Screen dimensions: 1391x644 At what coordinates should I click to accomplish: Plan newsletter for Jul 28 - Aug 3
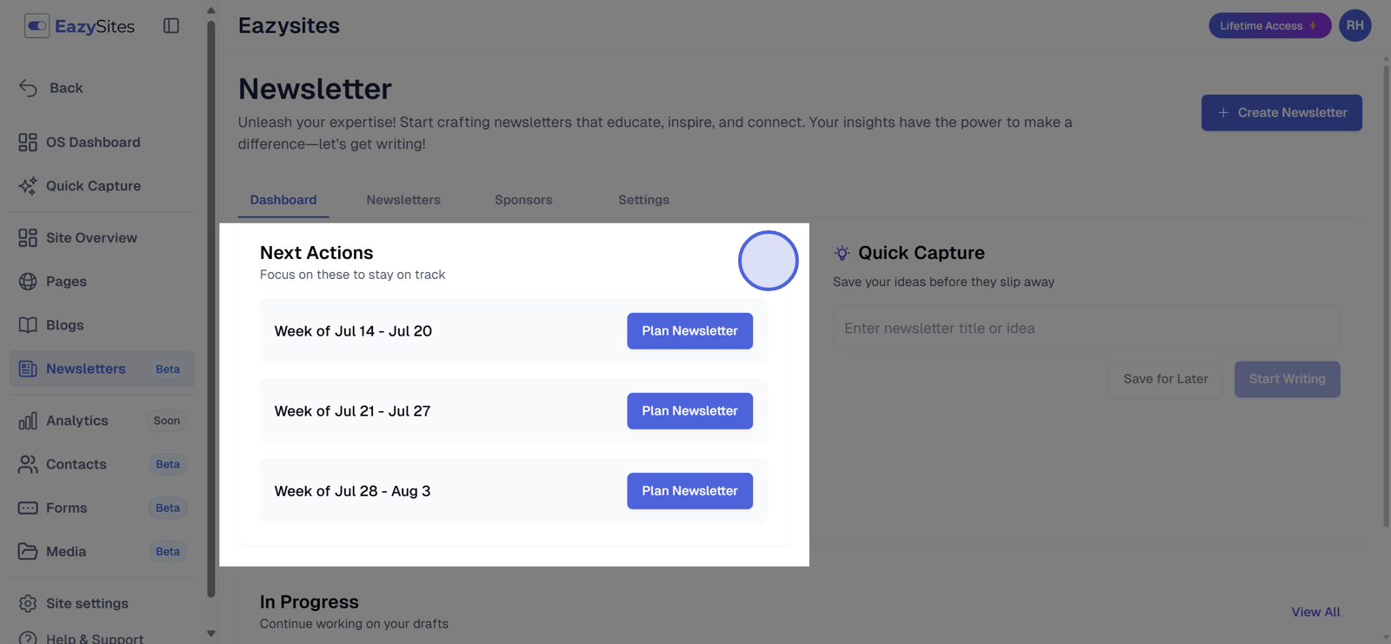click(689, 491)
